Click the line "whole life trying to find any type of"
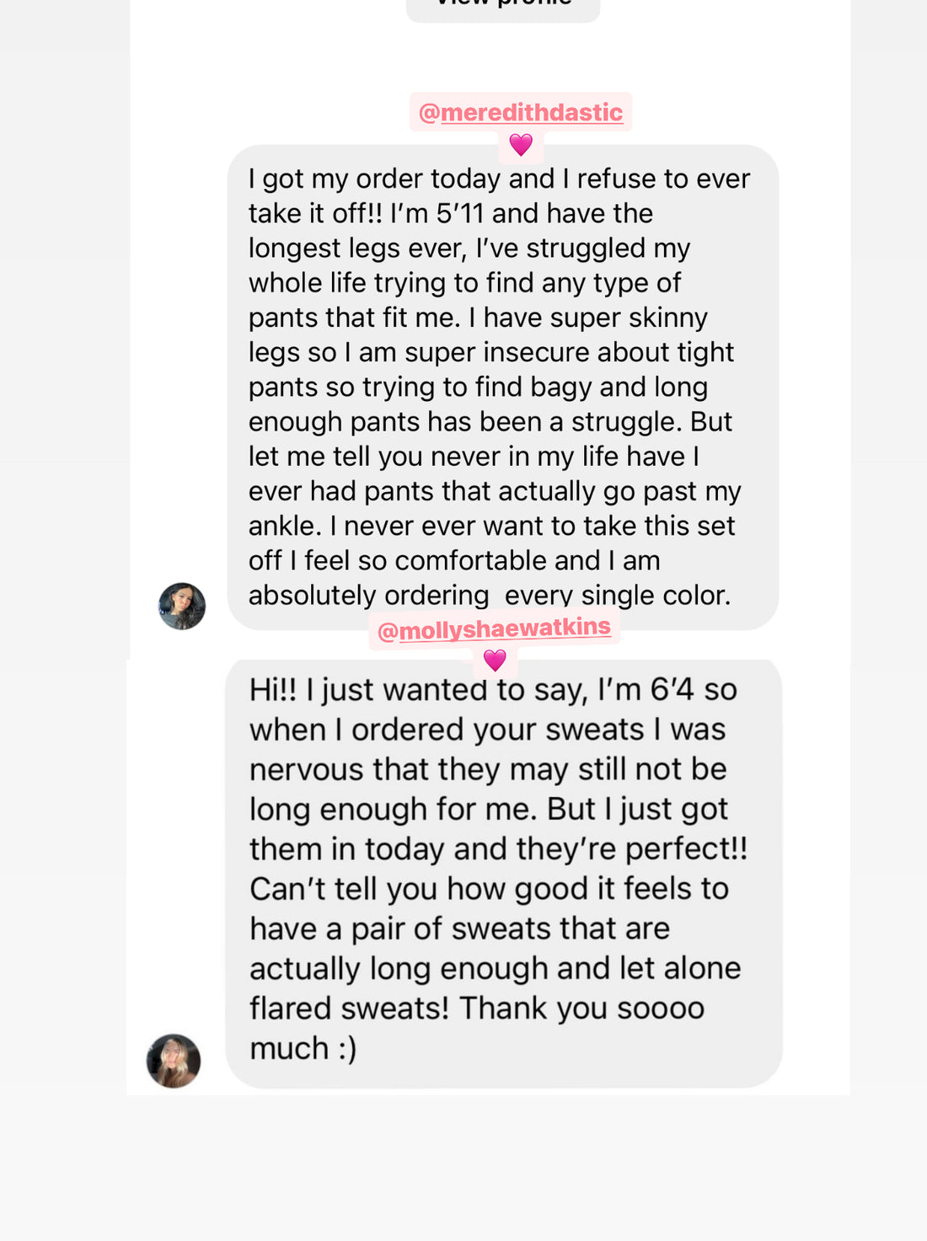 [x=464, y=283]
